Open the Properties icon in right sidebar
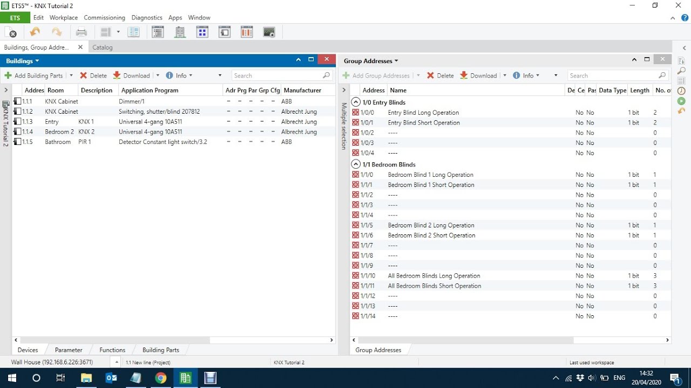The image size is (691, 388). coord(682,61)
